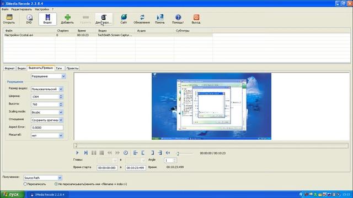Viewport: 353px width, 198px height.
Task: Click the Декодировать (encode) toolbar icon
Action: pyautogui.click(x=104, y=19)
